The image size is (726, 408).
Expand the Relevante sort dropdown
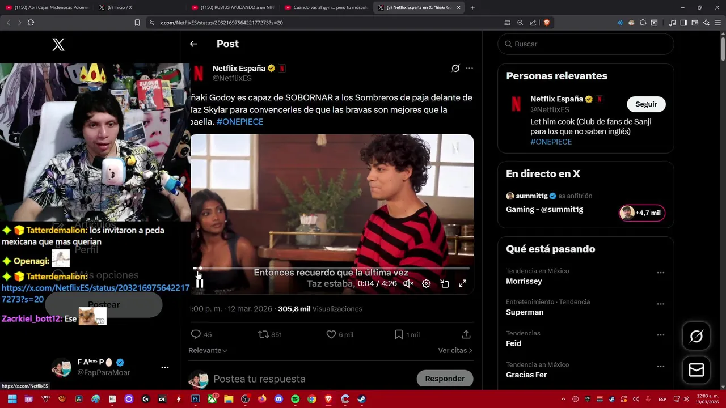[x=208, y=350]
